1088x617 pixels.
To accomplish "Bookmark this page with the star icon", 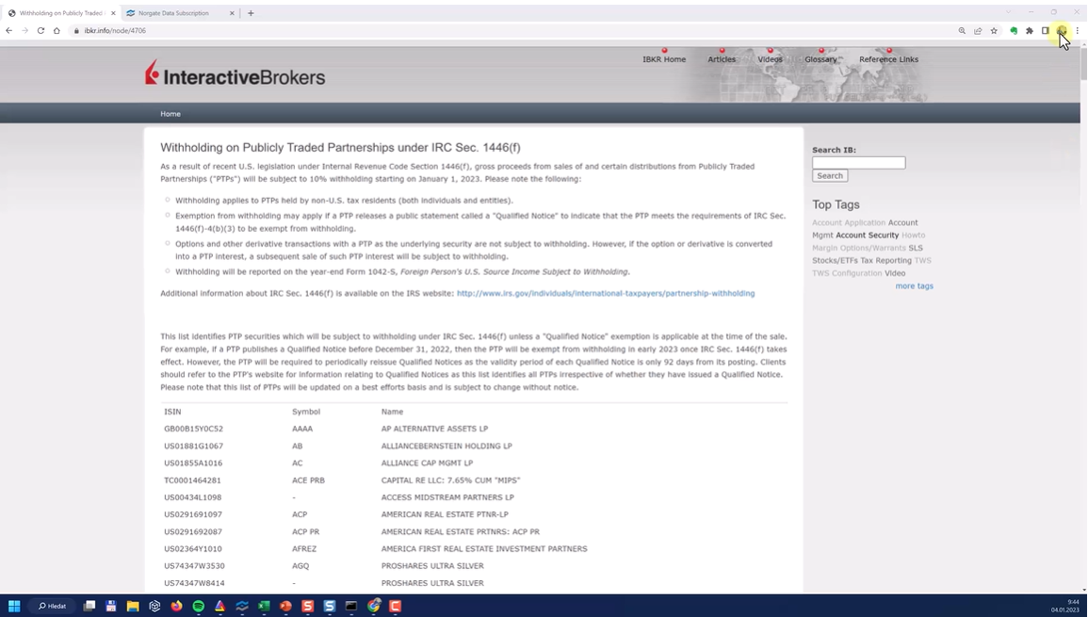I will [x=994, y=30].
